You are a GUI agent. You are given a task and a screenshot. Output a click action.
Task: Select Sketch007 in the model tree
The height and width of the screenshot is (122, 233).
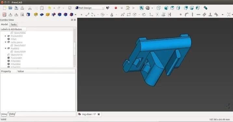point(20,45)
